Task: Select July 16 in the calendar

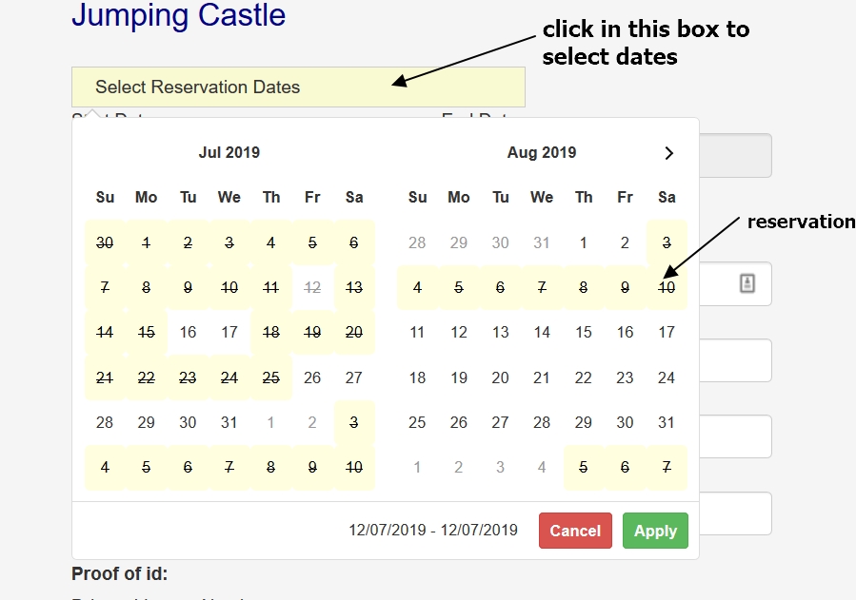Action: coord(188,333)
